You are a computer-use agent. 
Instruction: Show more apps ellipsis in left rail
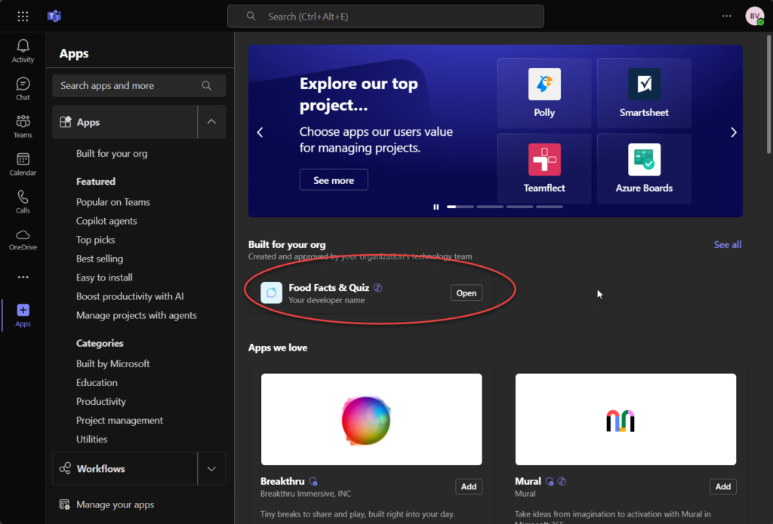23,277
